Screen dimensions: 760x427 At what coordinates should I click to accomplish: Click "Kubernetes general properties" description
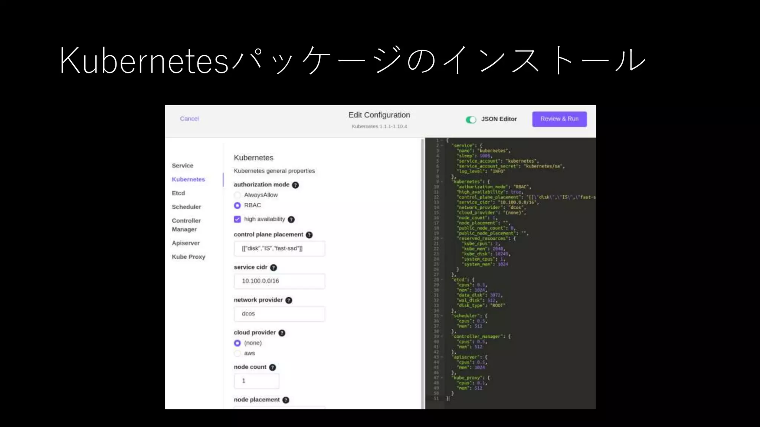(274, 171)
